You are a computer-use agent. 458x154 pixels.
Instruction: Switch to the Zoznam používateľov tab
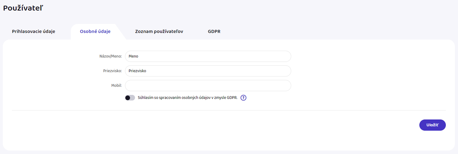pos(159,31)
